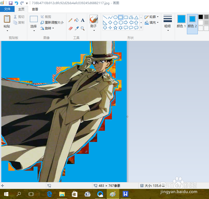Choose the Pentagon shape
Screen dimensions: 209x199
pos(116,23)
